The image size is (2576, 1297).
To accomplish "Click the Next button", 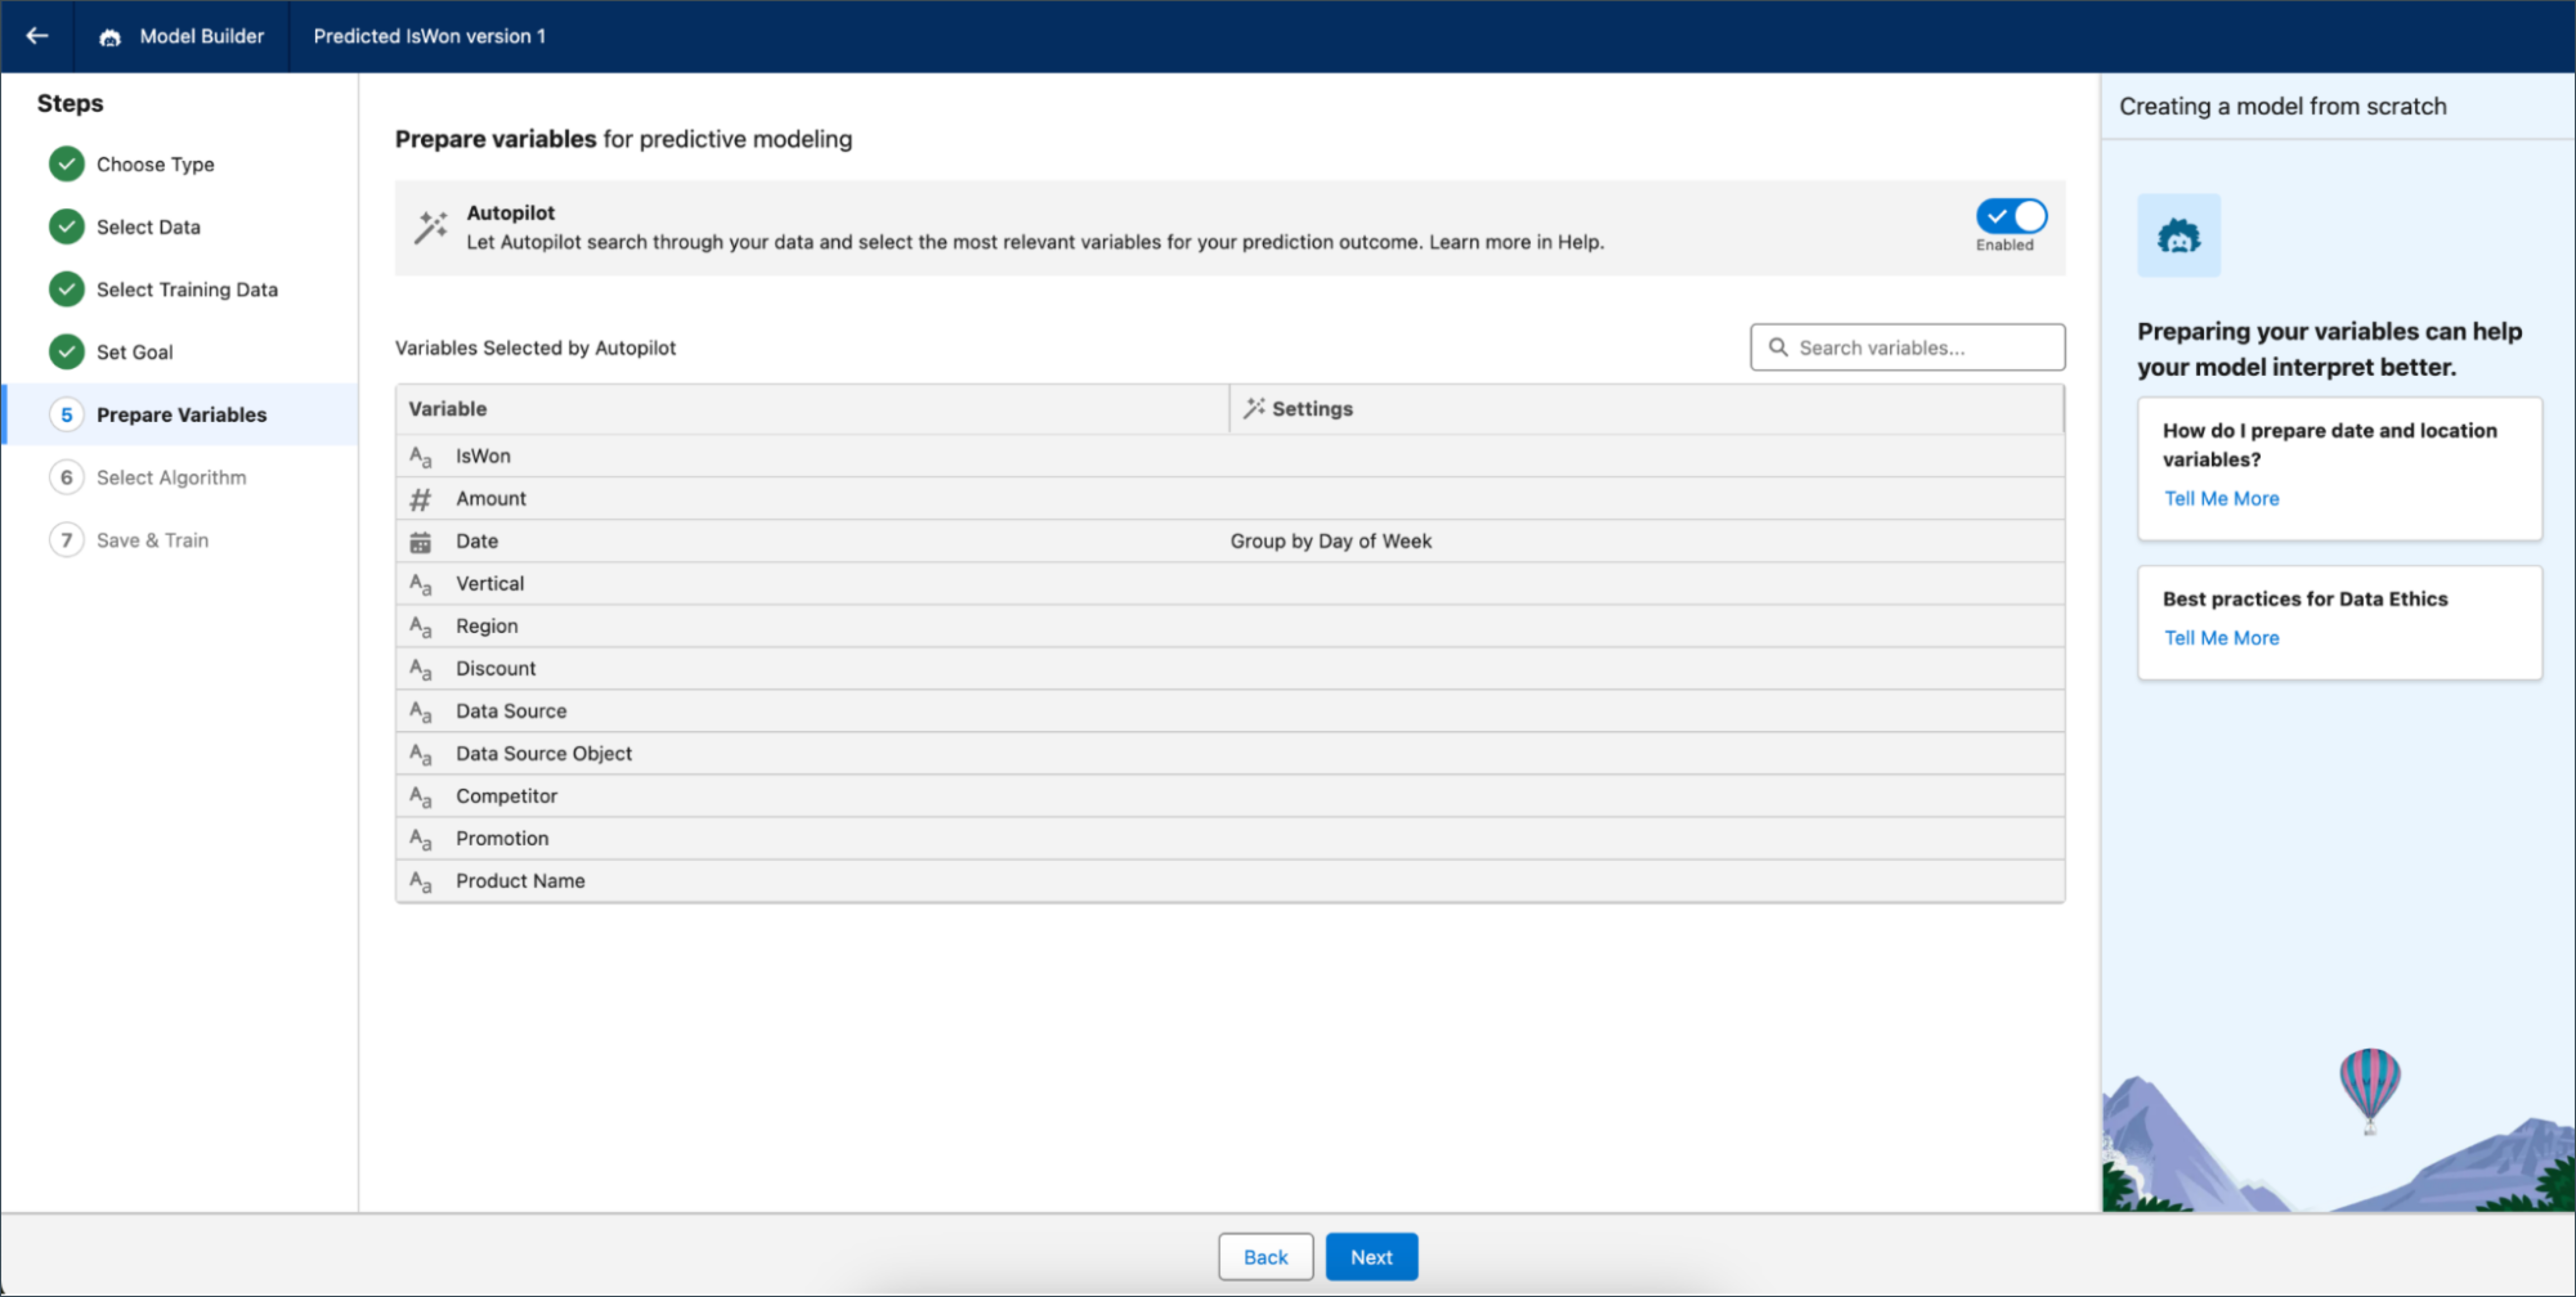I will pos(1371,1257).
